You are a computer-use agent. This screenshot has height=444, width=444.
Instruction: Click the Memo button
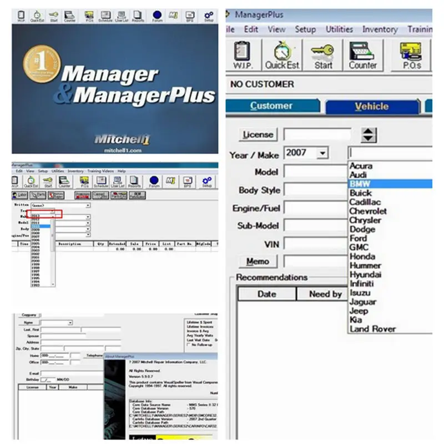pyautogui.click(x=258, y=261)
